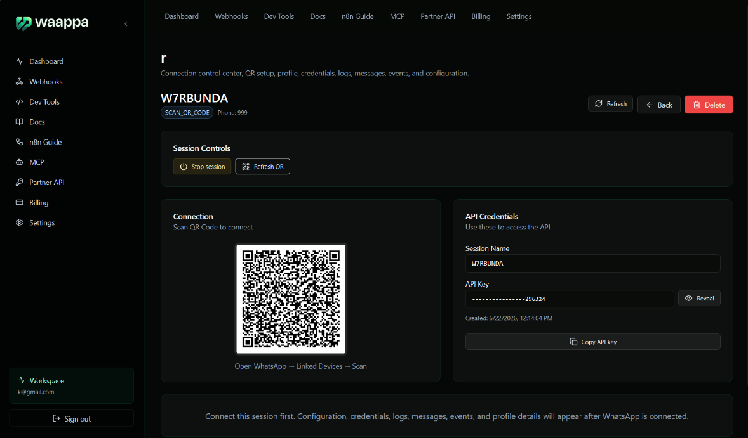Copy the API key

pos(593,342)
